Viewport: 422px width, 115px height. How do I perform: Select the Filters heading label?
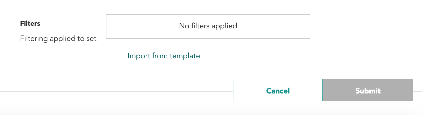(30, 24)
